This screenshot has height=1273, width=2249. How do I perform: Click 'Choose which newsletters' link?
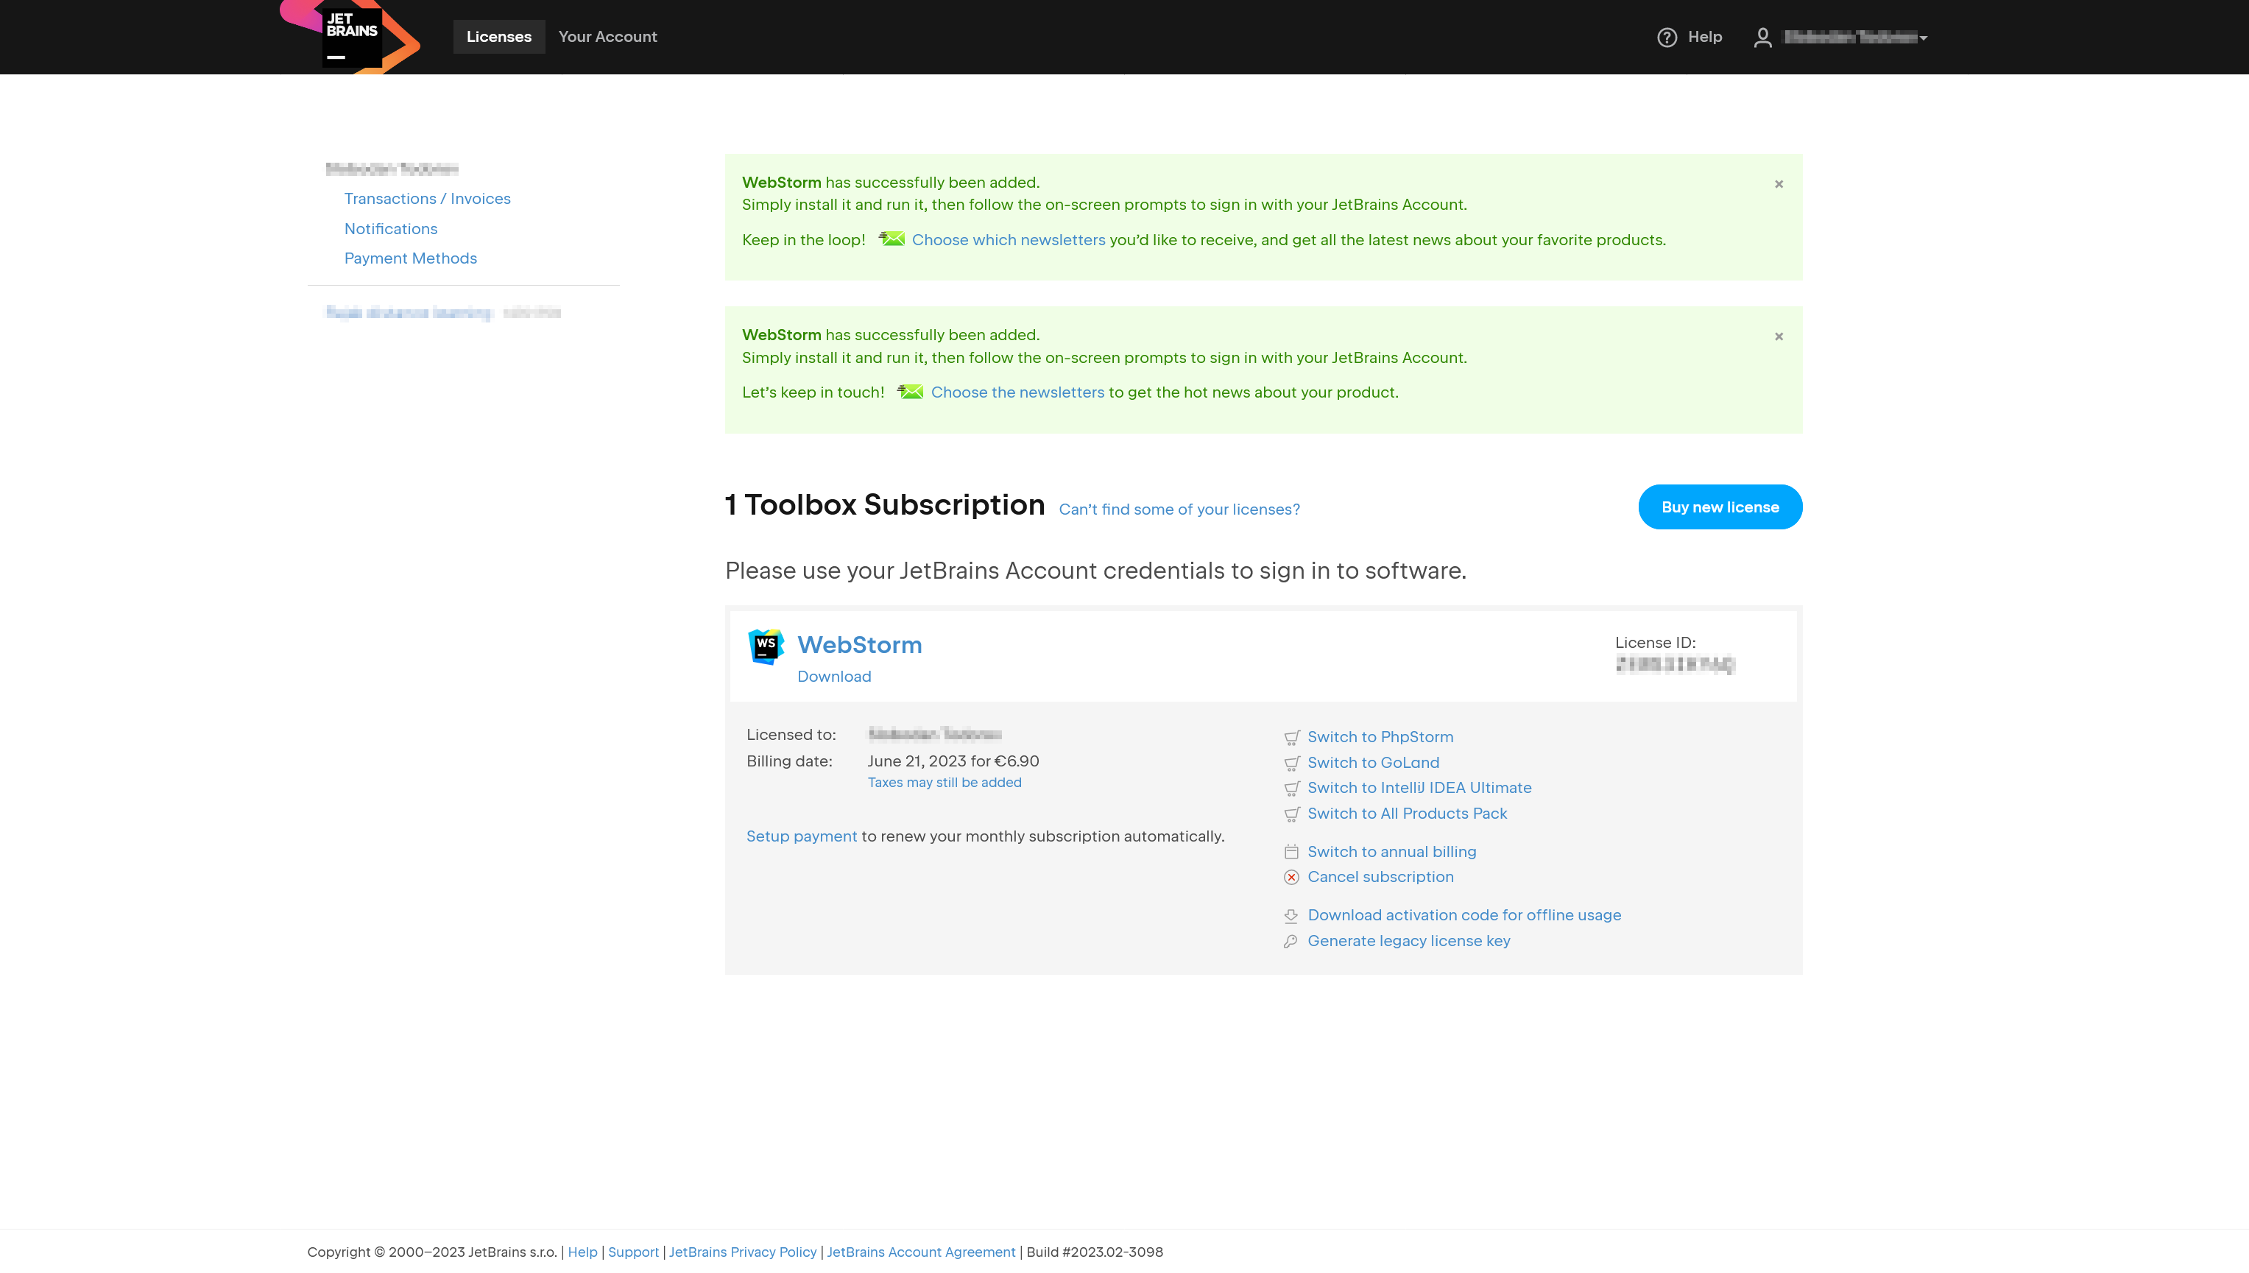coord(1008,241)
